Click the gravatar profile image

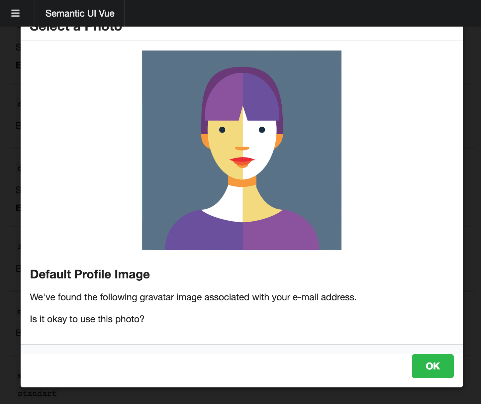242,150
